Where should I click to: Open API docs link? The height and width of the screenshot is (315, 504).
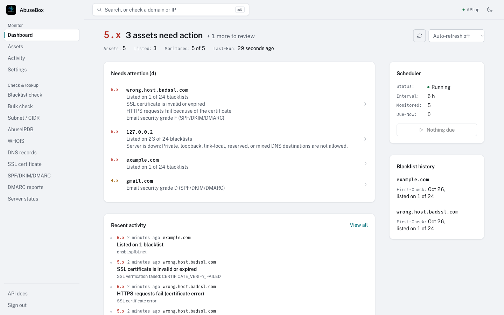[42, 294]
